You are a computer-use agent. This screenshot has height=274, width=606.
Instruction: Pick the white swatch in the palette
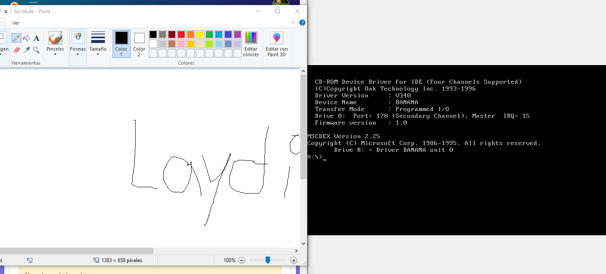[153, 44]
